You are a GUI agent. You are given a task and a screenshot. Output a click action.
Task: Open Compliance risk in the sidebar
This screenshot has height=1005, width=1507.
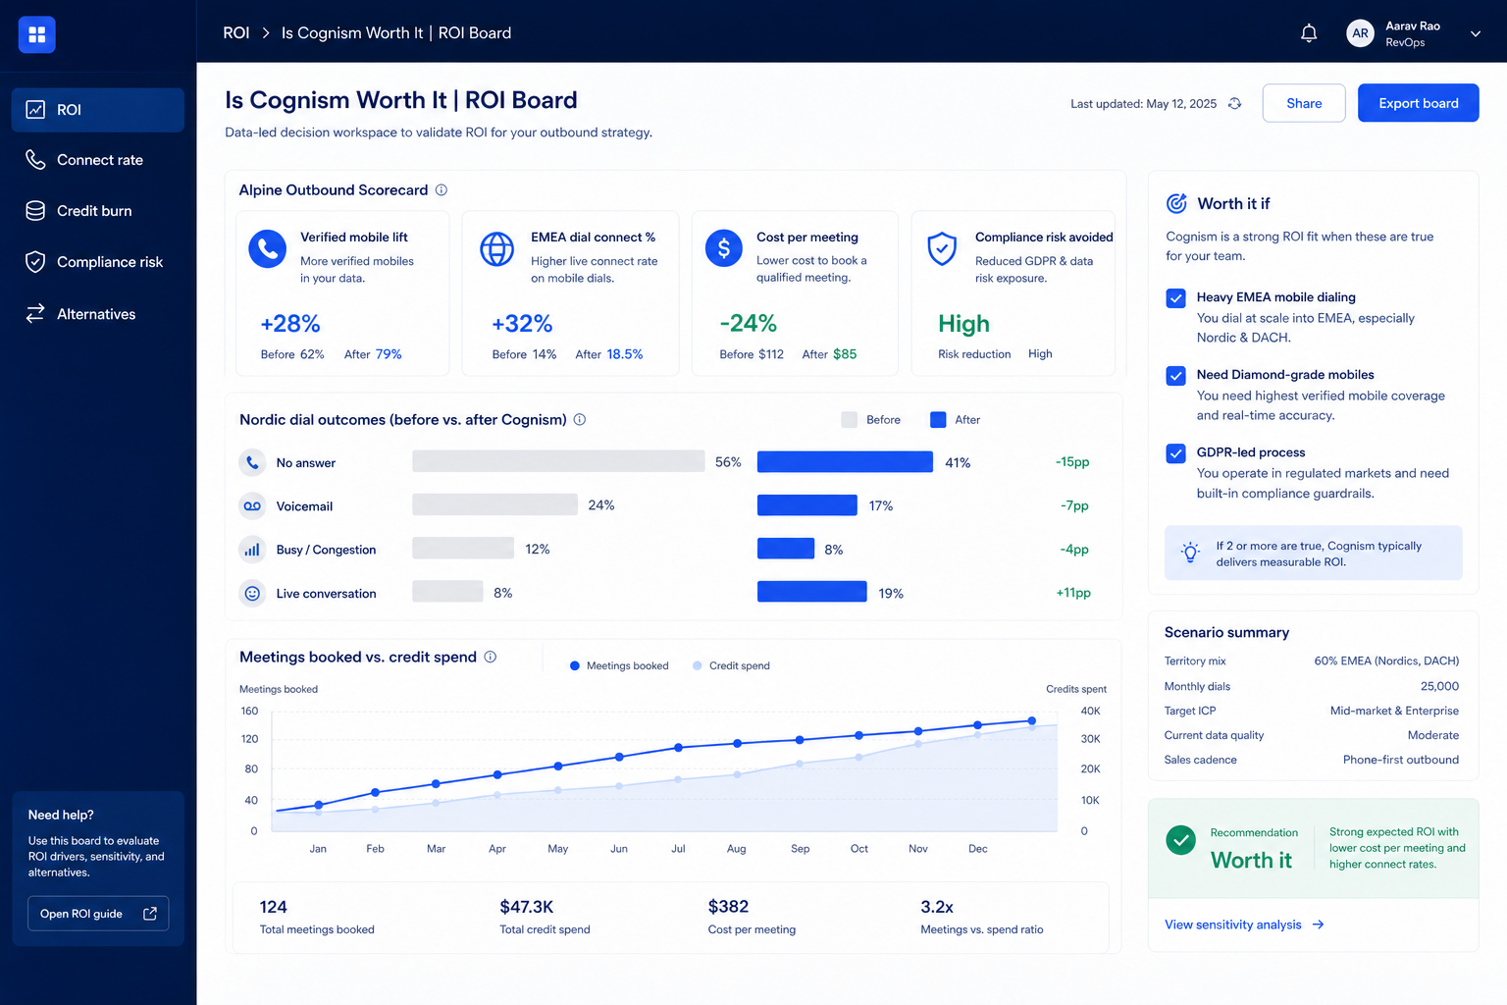click(x=98, y=262)
